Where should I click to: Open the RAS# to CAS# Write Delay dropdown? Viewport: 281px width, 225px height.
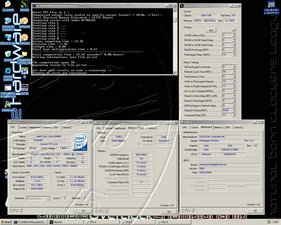coord(234,45)
